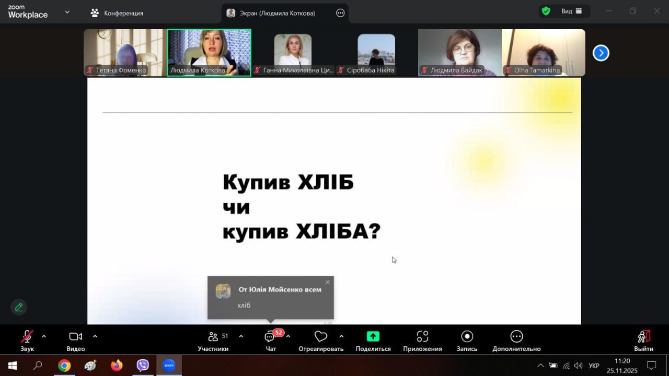The width and height of the screenshot is (669, 376).
Task: Unmute the microphone
Action: (x=27, y=336)
